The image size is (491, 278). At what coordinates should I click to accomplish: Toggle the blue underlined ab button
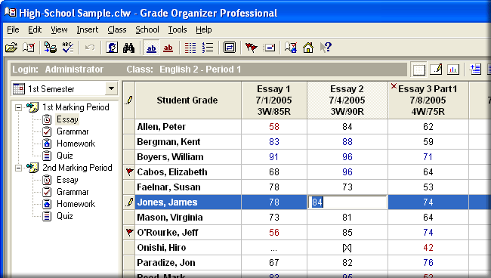click(151, 48)
